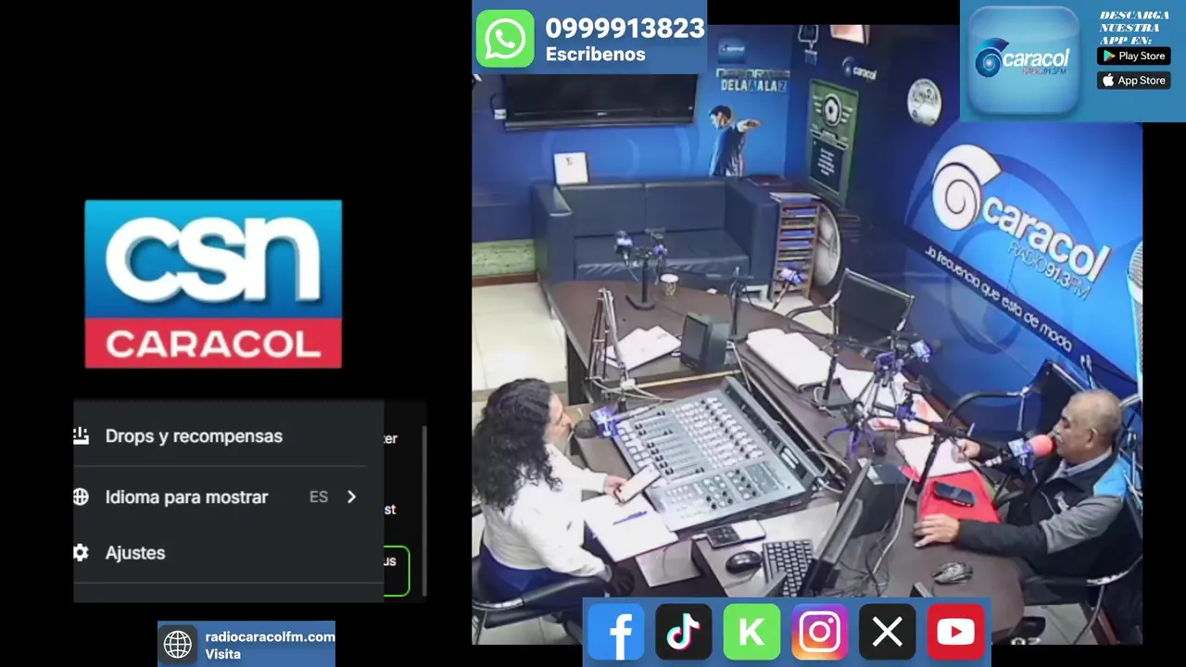Click the Idioma globe icon
This screenshot has height=667, width=1186.
pos(81,497)
